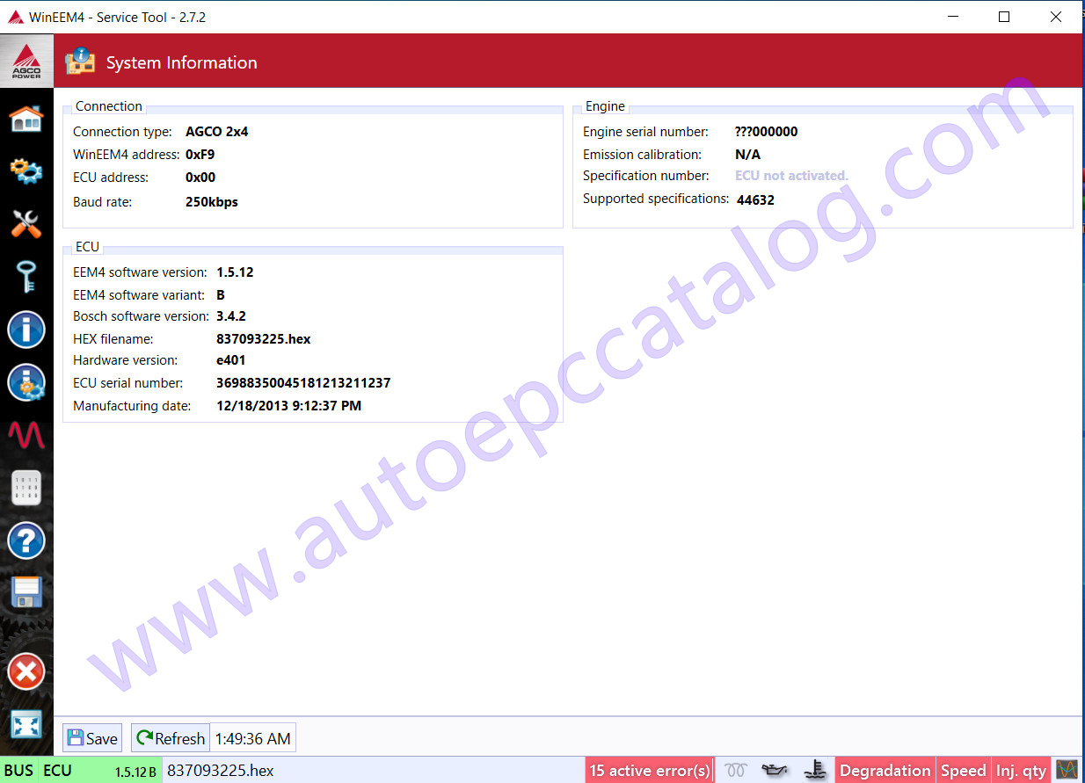1085x783 pixels.
Task: Click the 1:49:36 AM timestamp
Action: point(253,738)
